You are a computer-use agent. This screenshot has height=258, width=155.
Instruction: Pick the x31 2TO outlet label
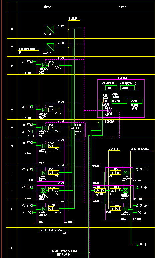pyautogui.click(x=27, y=62)
